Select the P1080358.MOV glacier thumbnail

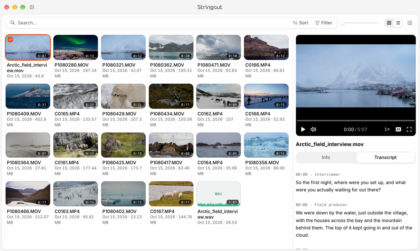tap(266, 145)
